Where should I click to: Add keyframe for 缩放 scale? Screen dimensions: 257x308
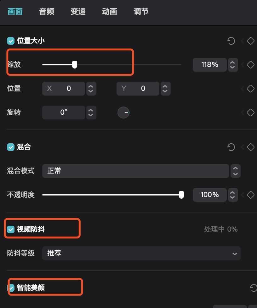click(250, 65)
